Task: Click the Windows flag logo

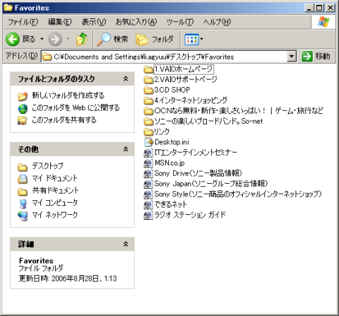Action: 323,22
